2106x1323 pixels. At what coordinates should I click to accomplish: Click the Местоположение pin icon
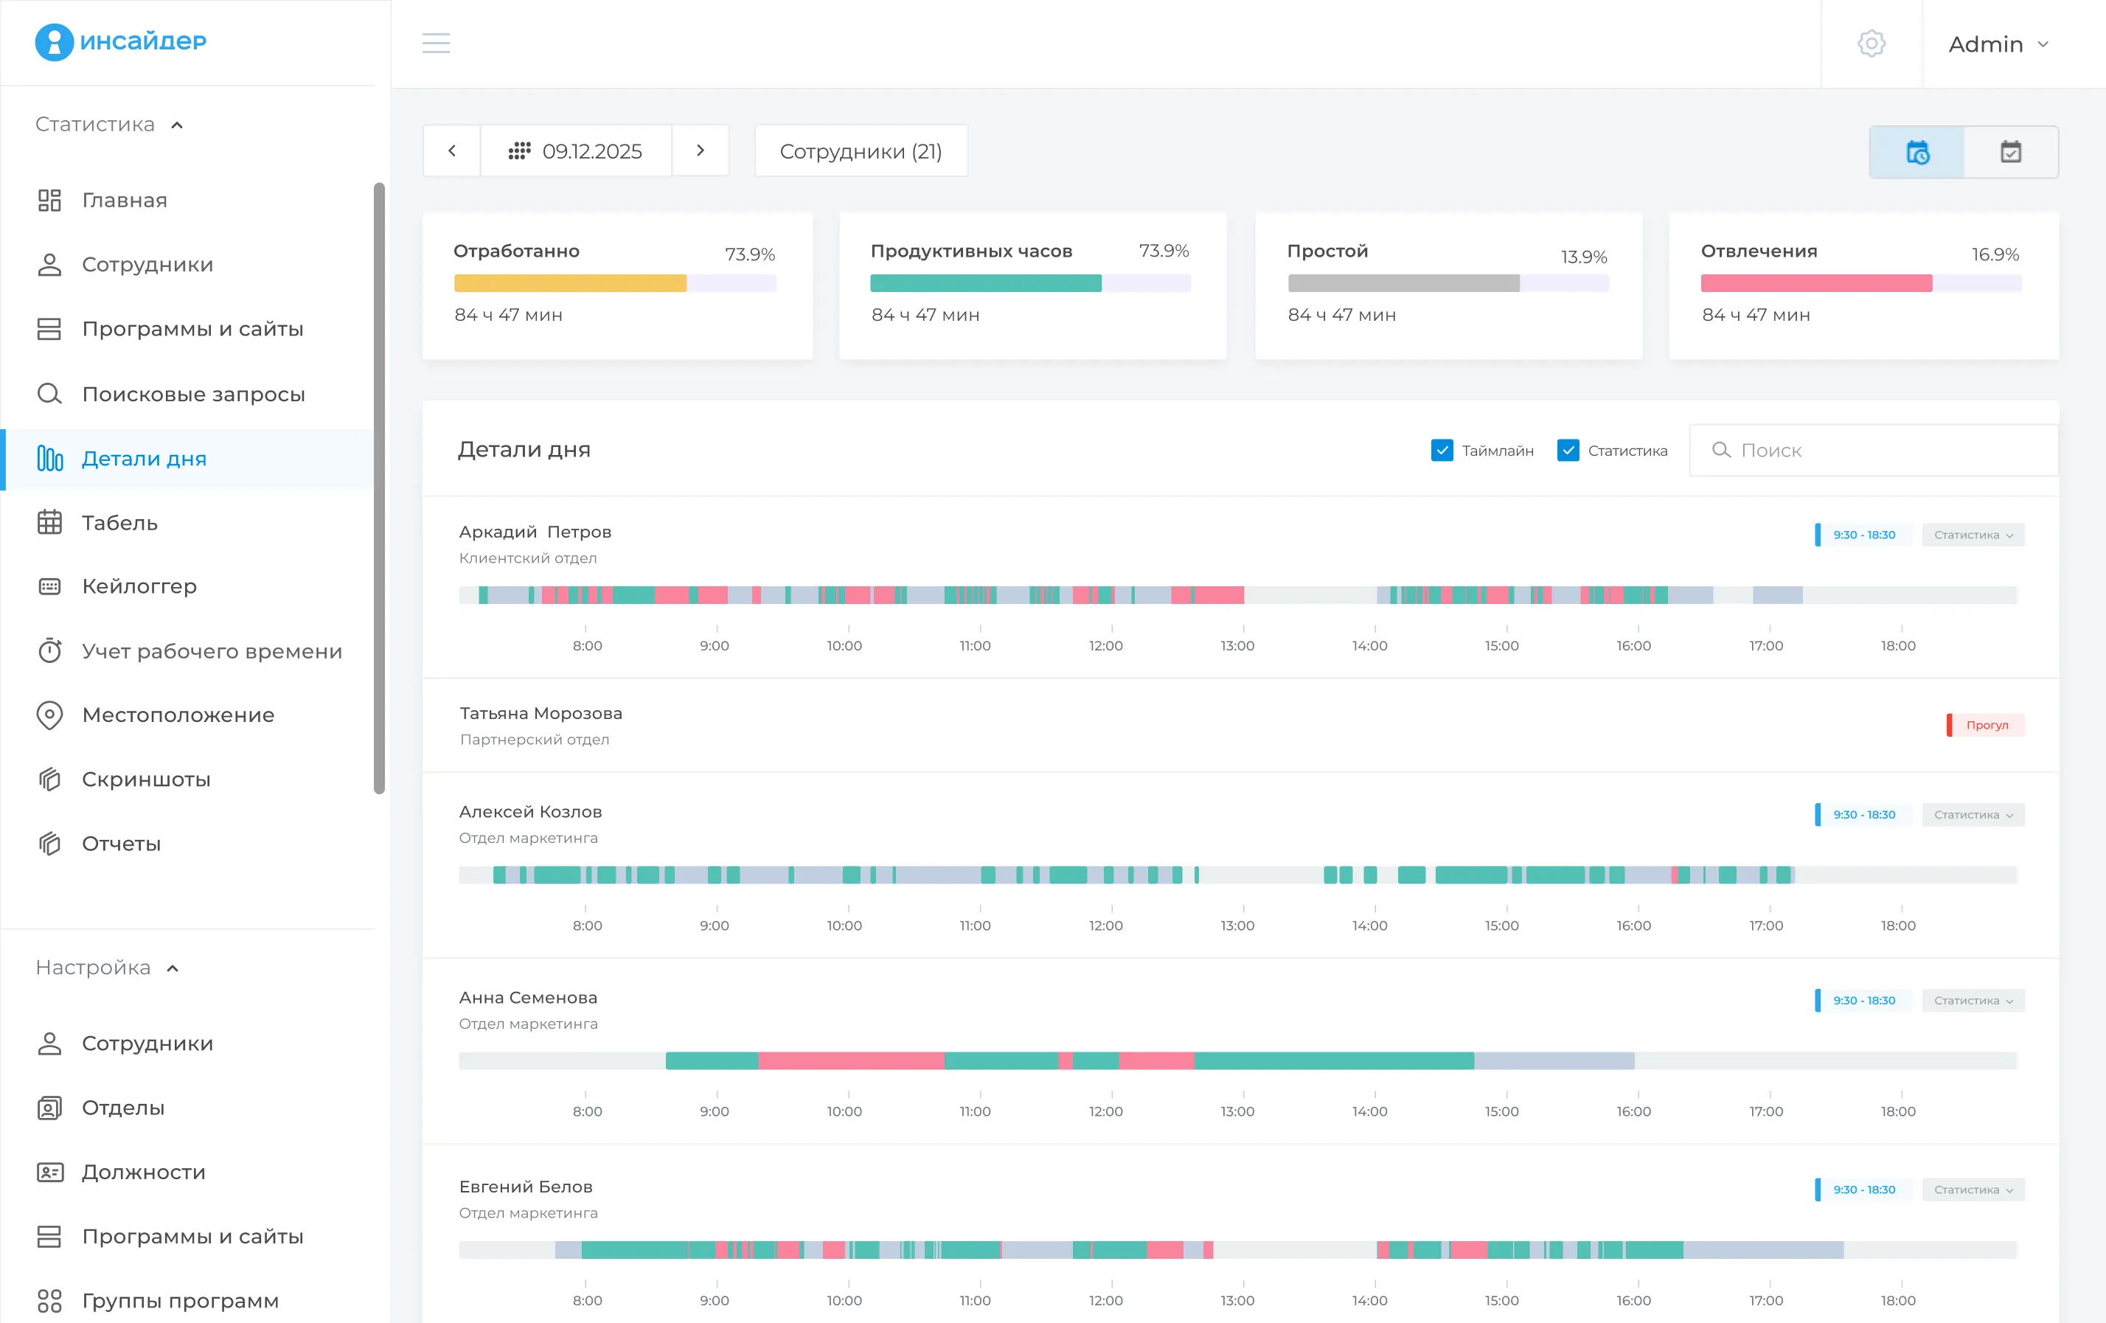click(50, 715)
